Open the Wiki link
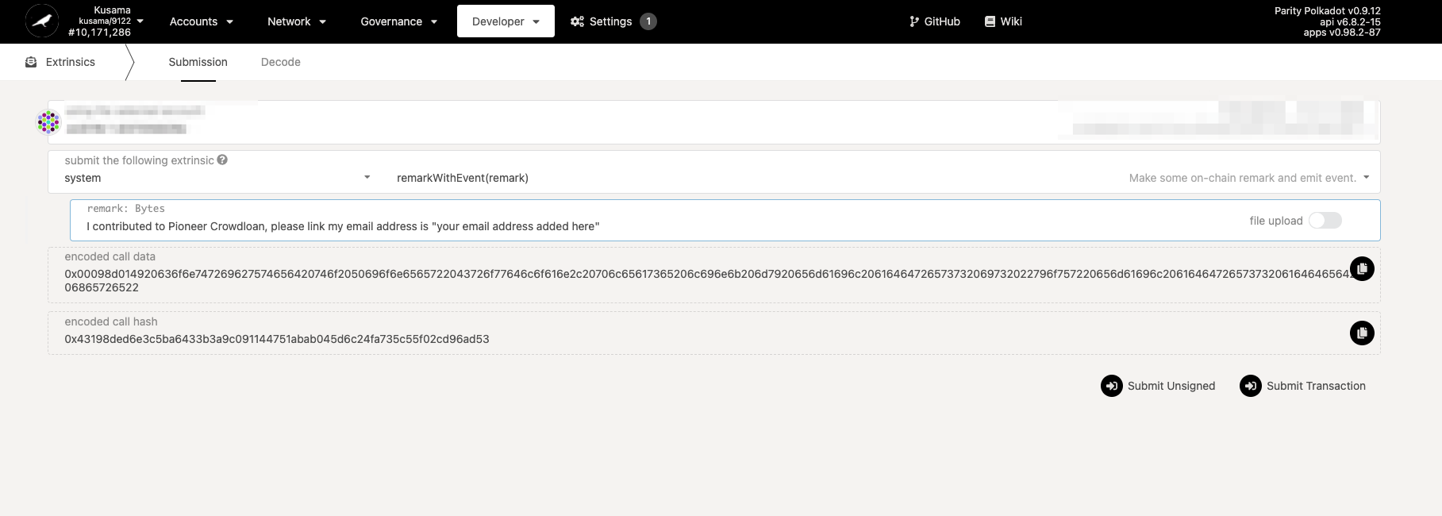 coord(1003,21)
